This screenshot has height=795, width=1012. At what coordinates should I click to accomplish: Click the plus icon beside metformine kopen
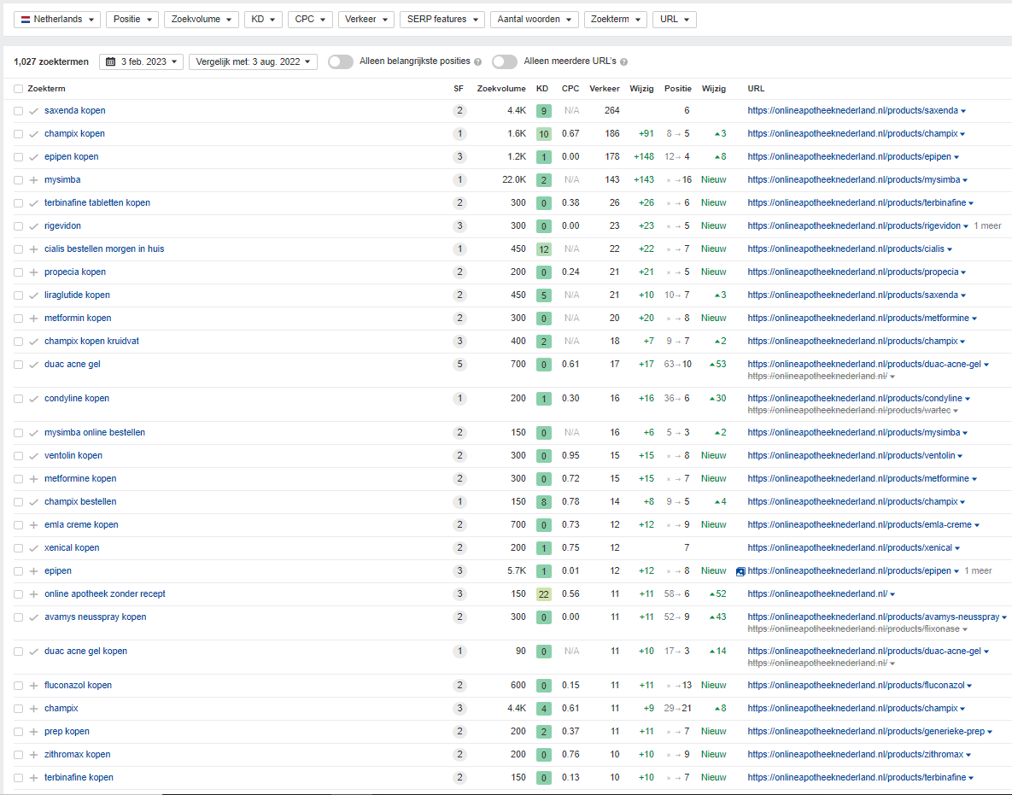(x=33, y=479)
